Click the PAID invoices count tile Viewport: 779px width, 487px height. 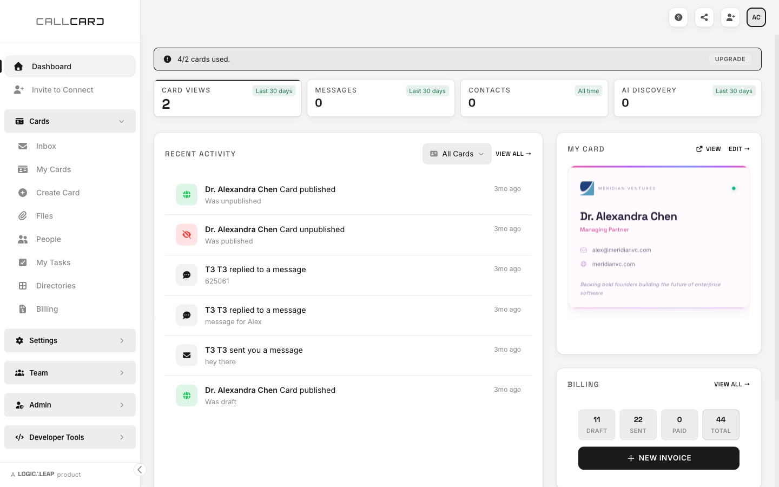click(x=679, y=424)
